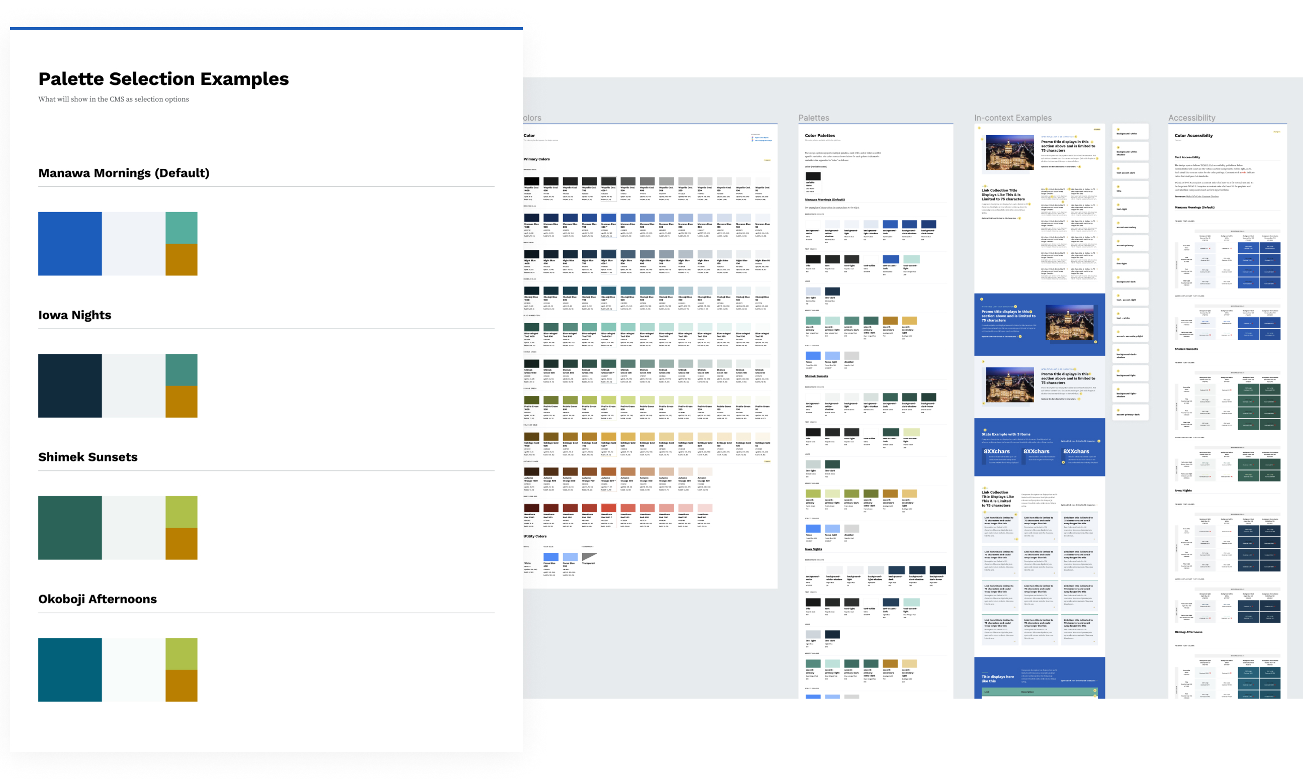Screen dimensions: 1303x779
Task: Click the Iowa Nights palette preview strip
Action: (x=118, y=386)
